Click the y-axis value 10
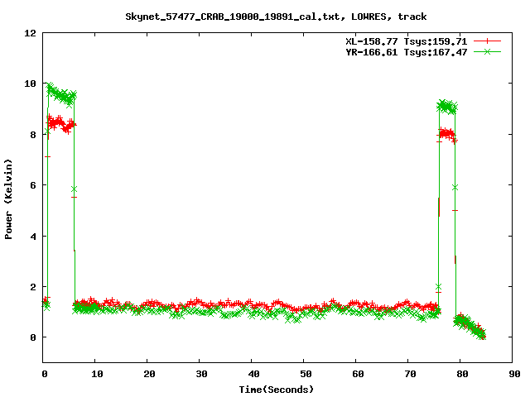The height and width of the screenshot is (397, 530). 30,84
